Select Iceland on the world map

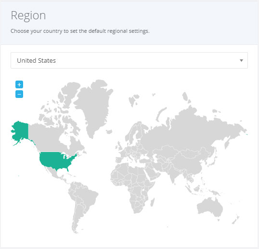point(109,132)
